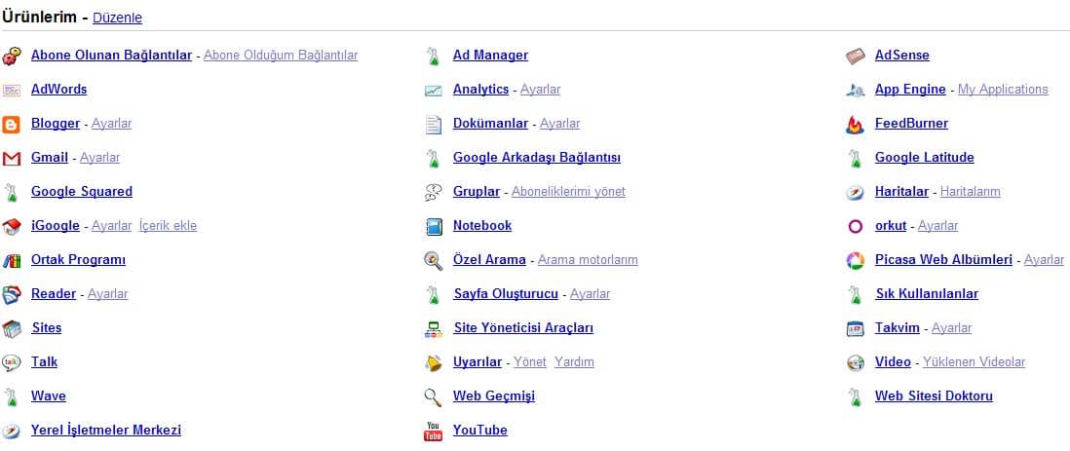The height and width of the screenshot is (451, 1070).
Task: Click the Uyarılar bell icon
Action: pos(434,363)
